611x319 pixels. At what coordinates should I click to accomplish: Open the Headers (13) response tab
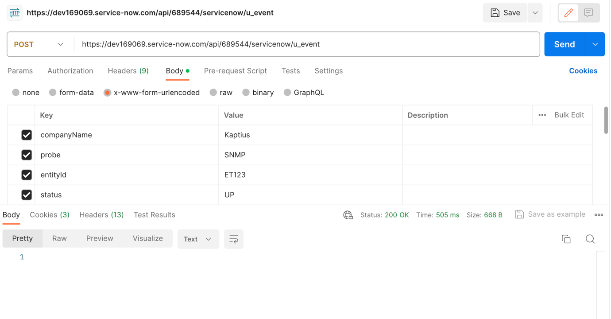(x=101, y=214)
